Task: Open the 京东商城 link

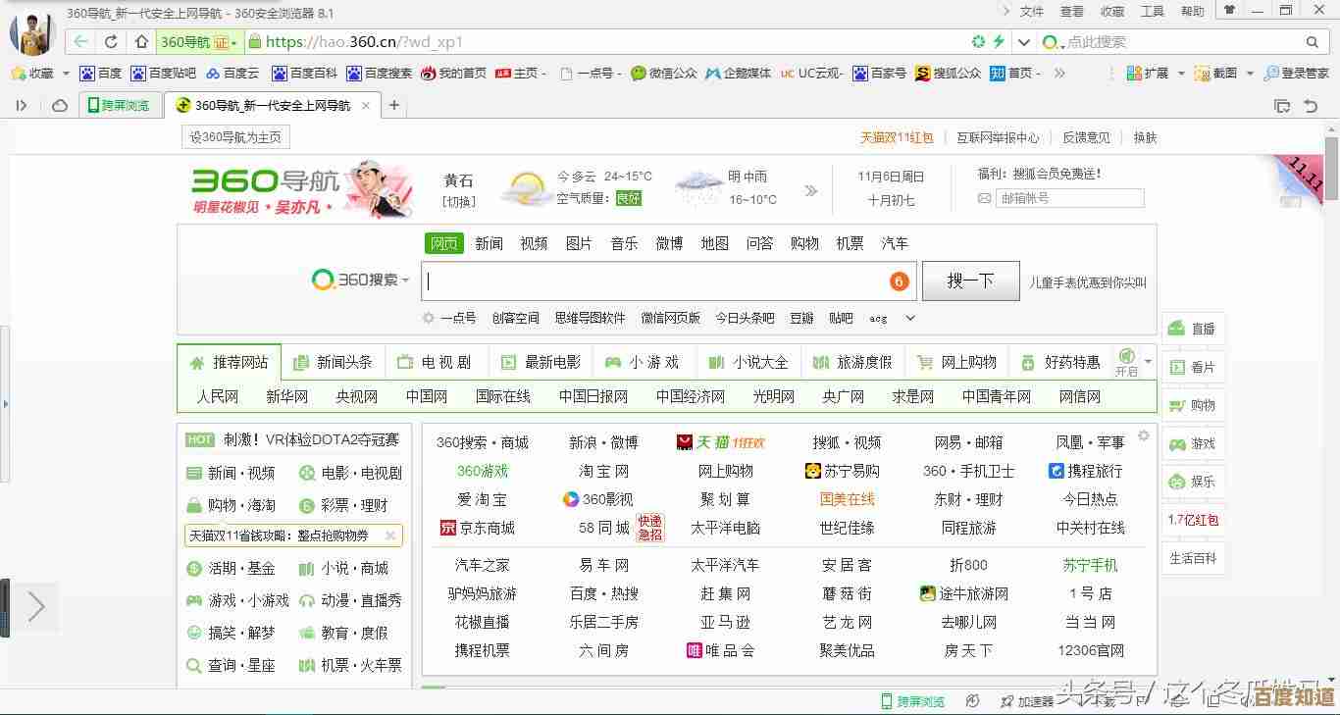Action: 478,528
